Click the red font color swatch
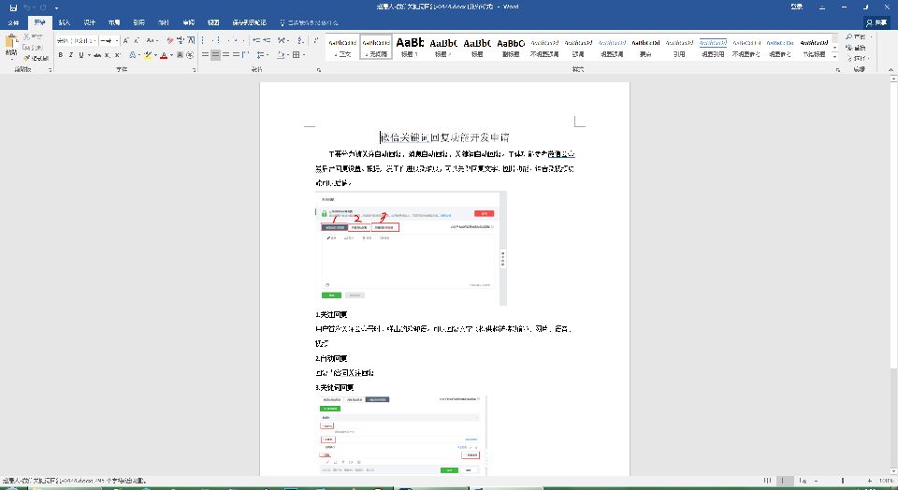The width and height of the screenshot is (898, 490). [164, 55]
